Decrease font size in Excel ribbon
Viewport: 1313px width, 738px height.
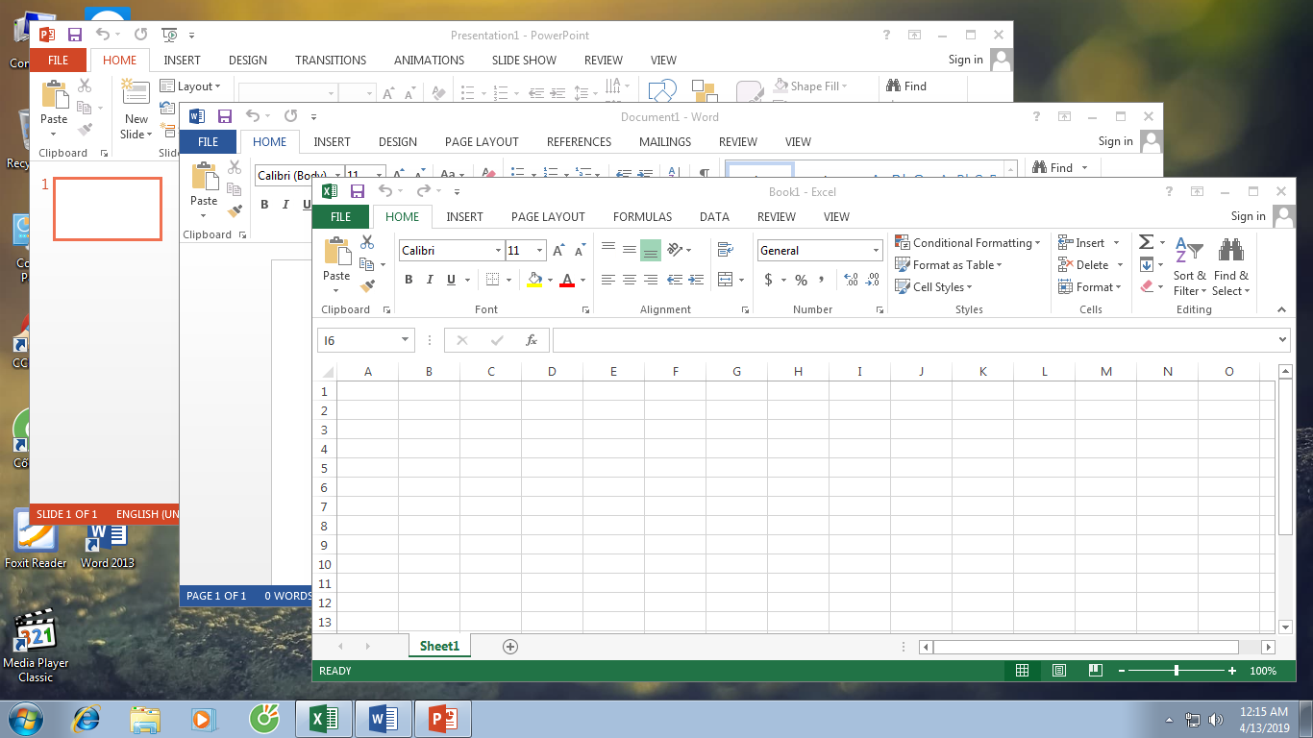pos(580,251)
